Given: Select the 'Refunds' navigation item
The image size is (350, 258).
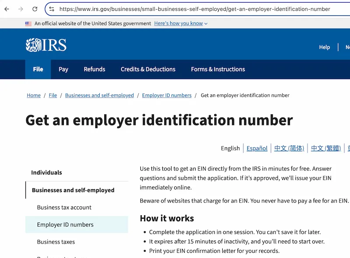Looking at the screenshot, I should coord(94,69).
